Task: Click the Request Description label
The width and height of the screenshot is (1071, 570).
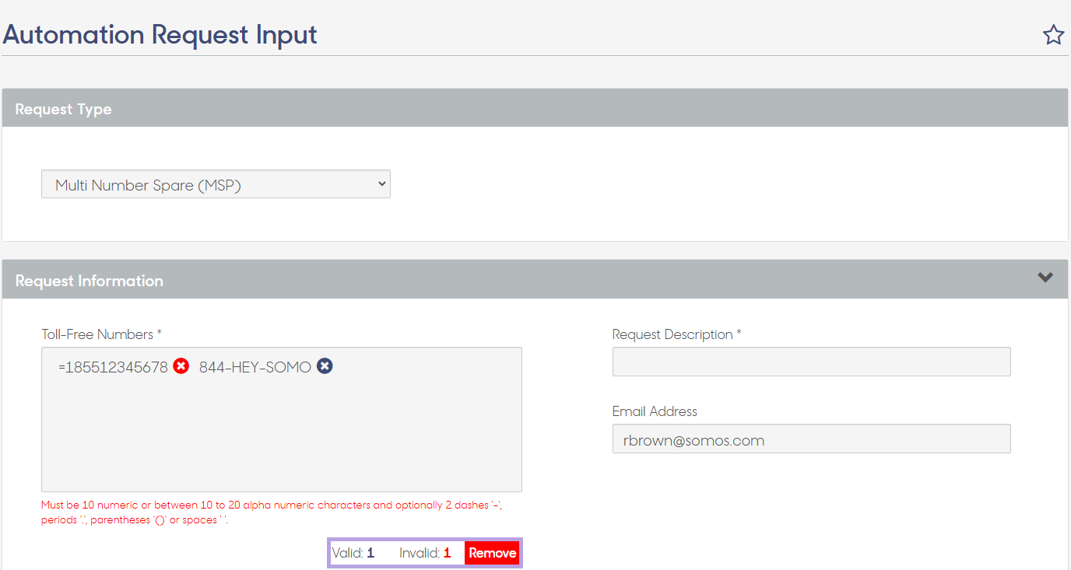Action: tap(676, 334)
